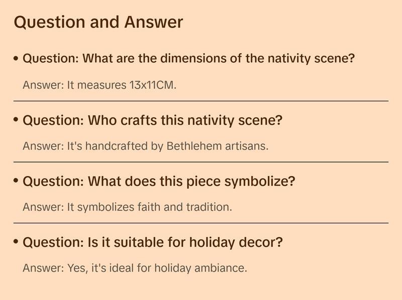Expand "What does this piece symbolize?" question
The height and width of the screenshot is (300, 402).
[x=159, y=182]
